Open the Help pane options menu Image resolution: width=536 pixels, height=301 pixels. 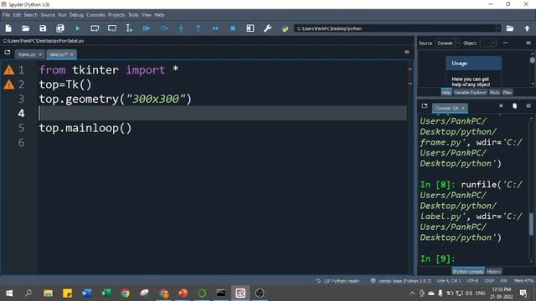[528, 43]
